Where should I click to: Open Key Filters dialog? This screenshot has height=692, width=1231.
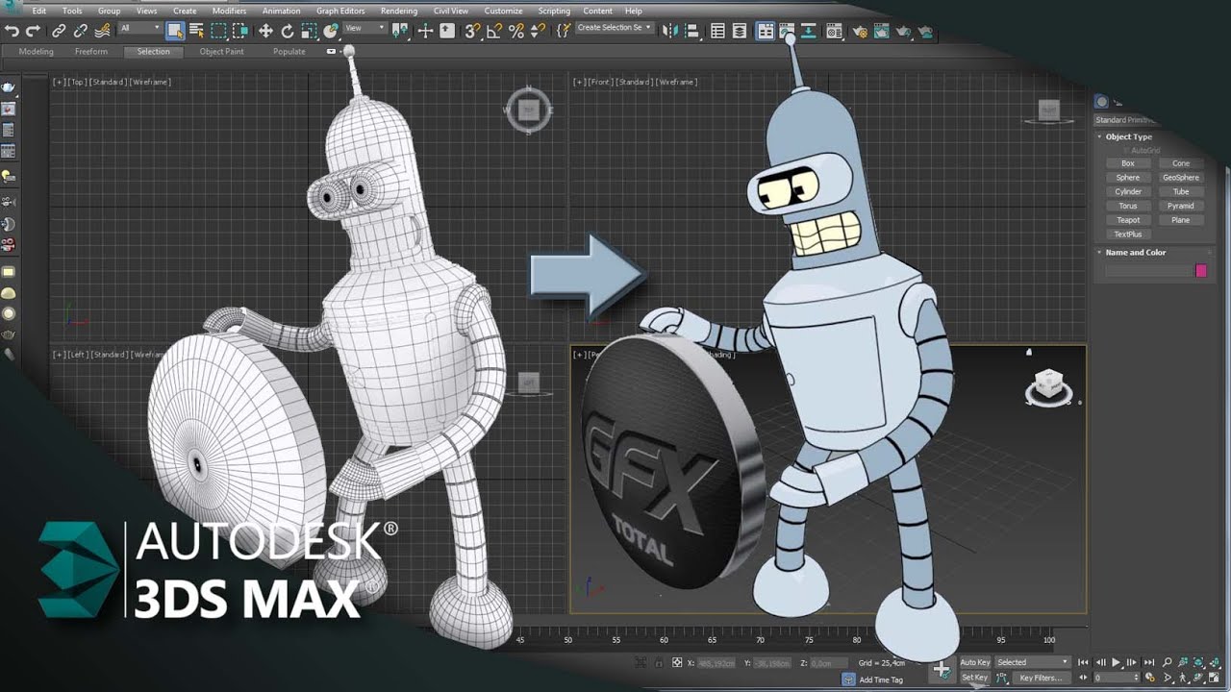click(1041, 678)
